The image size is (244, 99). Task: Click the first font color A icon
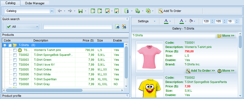click(x=166, y=21)
